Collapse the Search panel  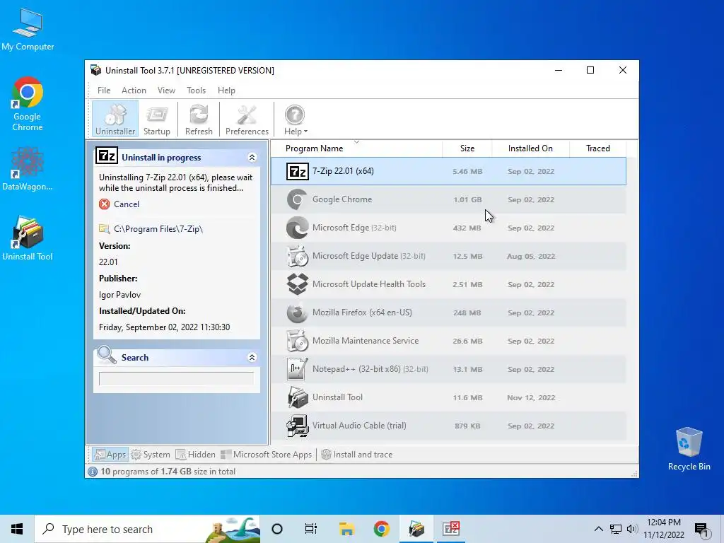252,357
